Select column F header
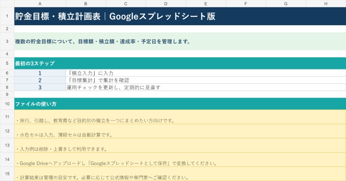346x181 pixels. (x=246, y=3)
